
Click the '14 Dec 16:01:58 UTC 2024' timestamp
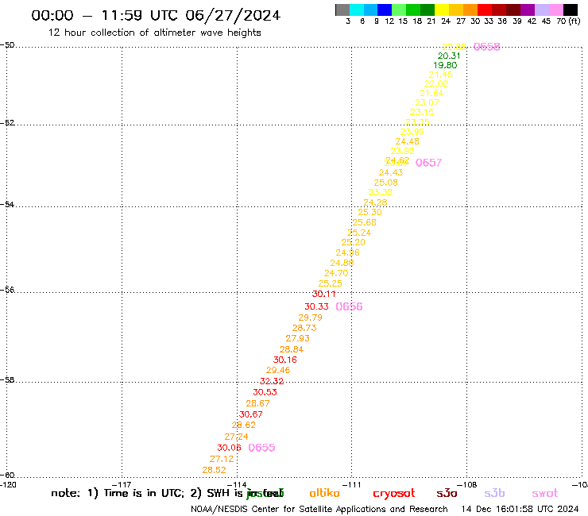click(x=520, y=509)
